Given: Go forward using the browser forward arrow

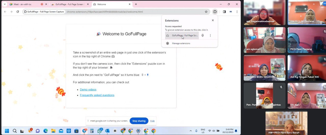Looking at the screenshot, I should click(x=11, y=12).
